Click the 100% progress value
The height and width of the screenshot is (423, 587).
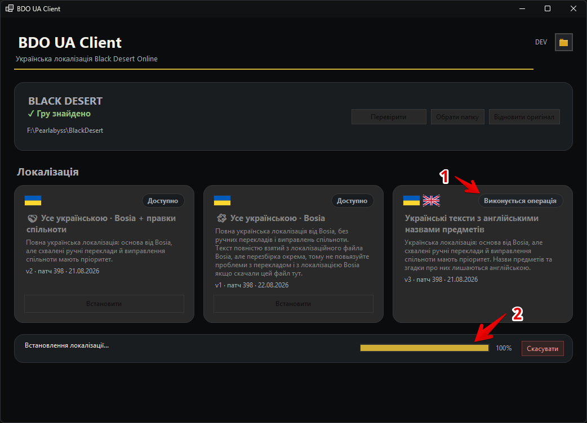pyautogui.click(x=504, y=348)
